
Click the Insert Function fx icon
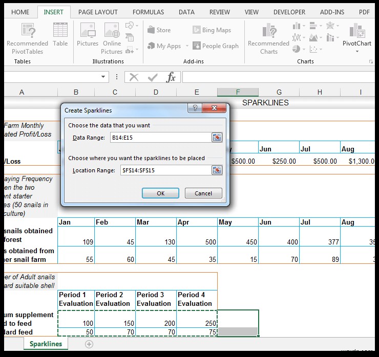171,77
